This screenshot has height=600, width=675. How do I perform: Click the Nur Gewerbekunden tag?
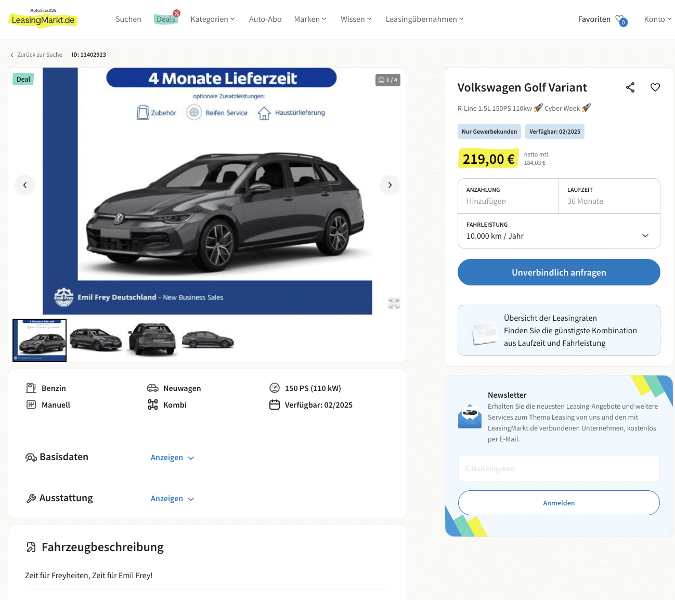coord(489,132)
